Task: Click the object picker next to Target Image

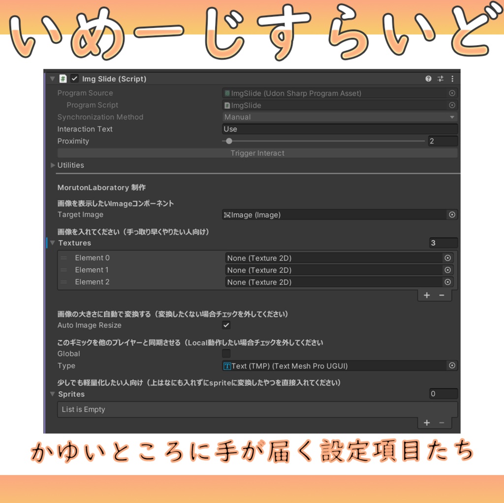Action: [452, 214]
